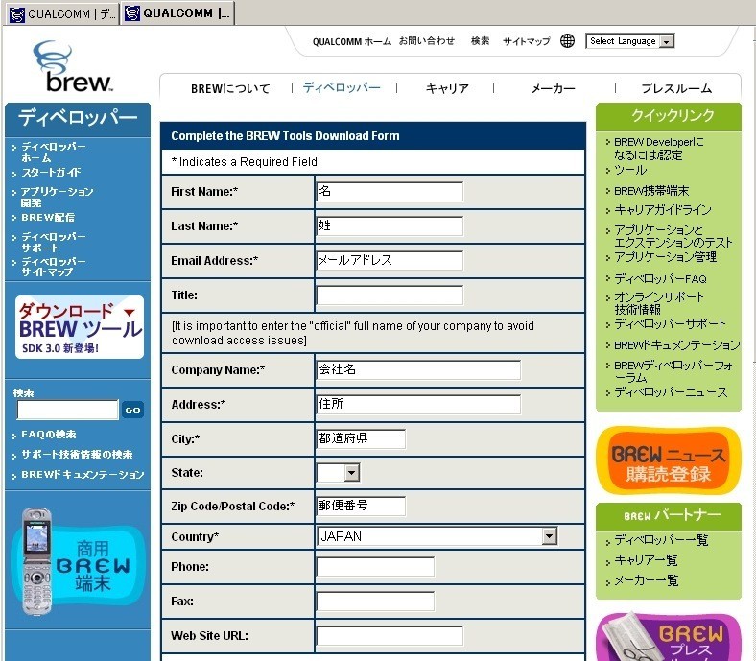Click ディベロッパーホーム sidebar link

[x=53, y=152]
